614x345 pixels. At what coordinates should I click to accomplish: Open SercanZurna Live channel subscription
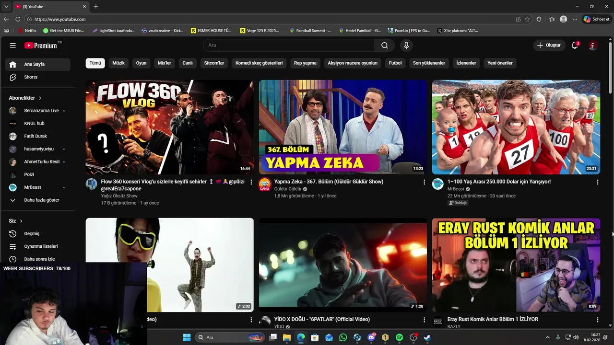[38, 111]
